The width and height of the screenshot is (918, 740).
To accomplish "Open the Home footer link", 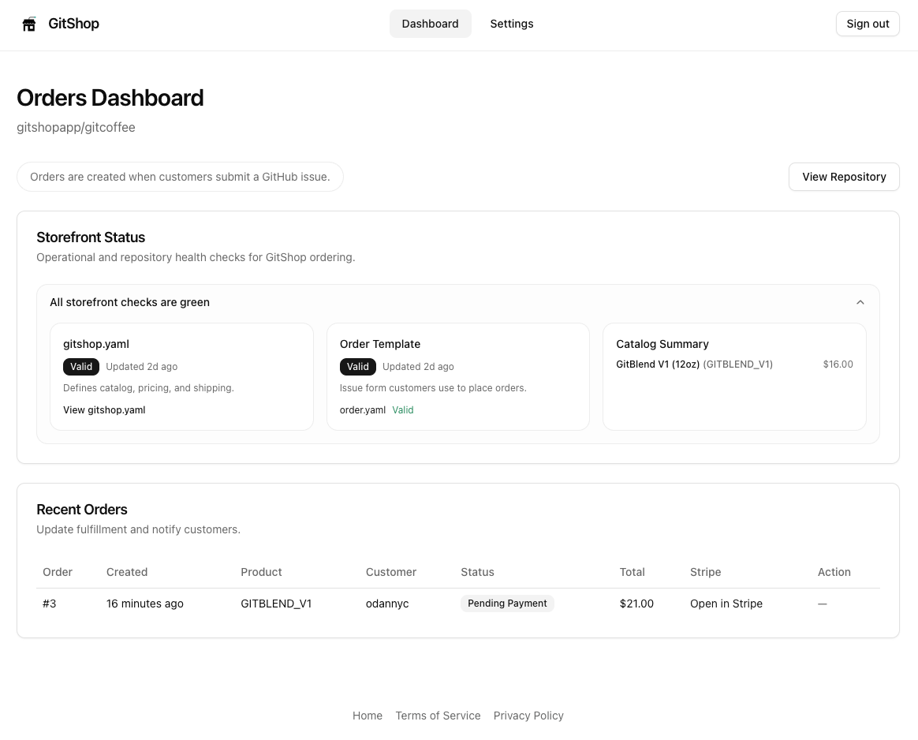I will [367, 716].
